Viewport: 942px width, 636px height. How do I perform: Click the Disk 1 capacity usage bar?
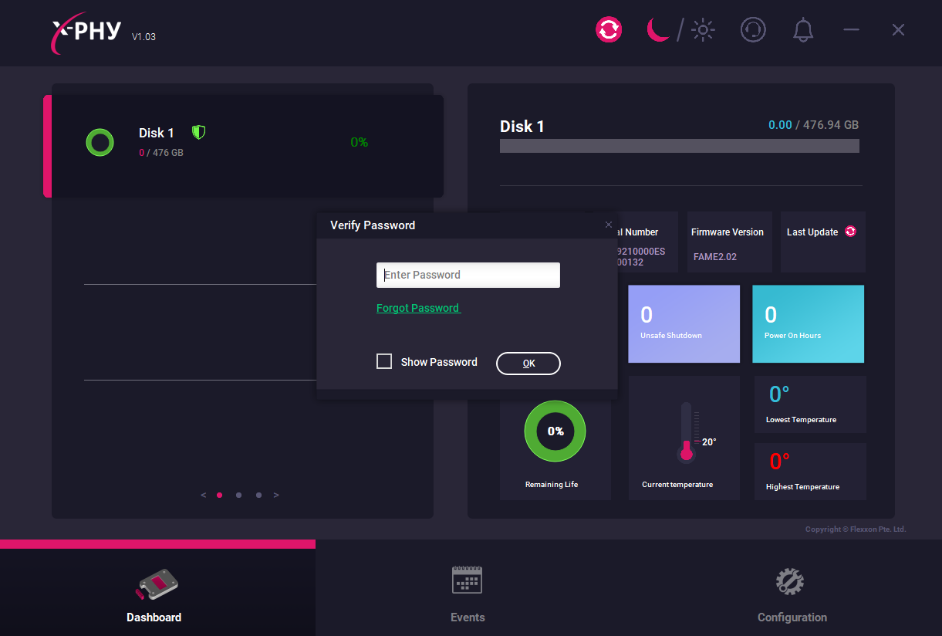tap(679, 146)
